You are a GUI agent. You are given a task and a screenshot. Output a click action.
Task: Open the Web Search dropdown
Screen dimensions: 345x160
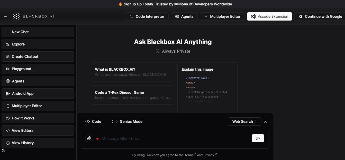244,121
